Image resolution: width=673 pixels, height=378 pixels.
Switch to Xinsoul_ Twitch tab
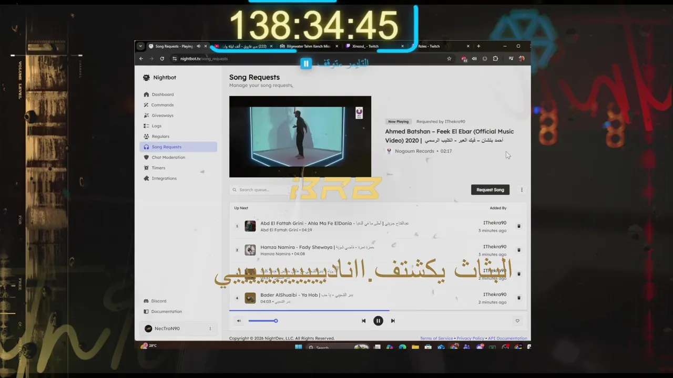[374, 46]
